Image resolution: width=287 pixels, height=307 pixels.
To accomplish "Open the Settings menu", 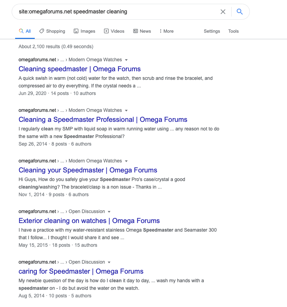I will coord(212,31).
